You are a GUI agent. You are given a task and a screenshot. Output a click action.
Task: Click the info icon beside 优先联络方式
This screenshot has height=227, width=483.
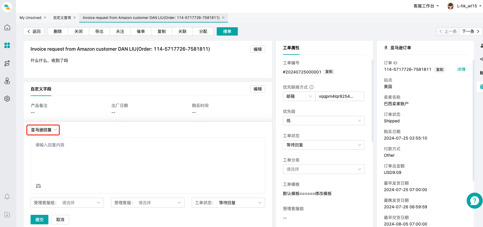[311, 87]
